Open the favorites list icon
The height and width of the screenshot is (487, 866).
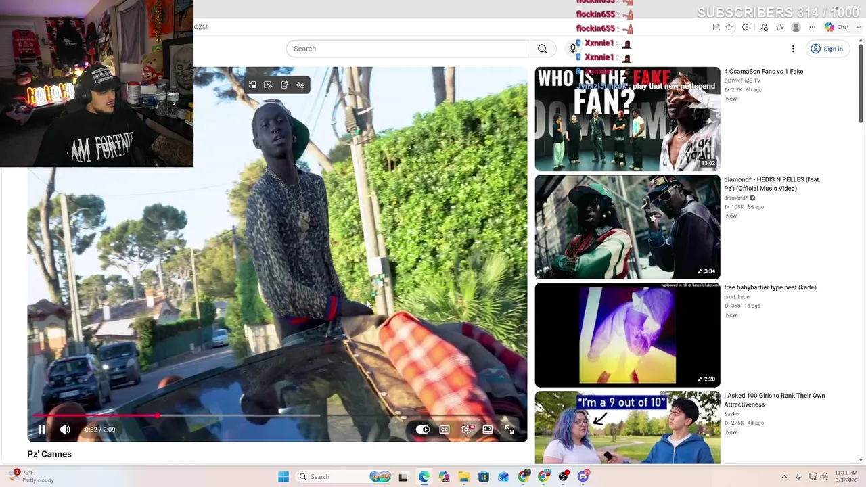coord(779,27)
